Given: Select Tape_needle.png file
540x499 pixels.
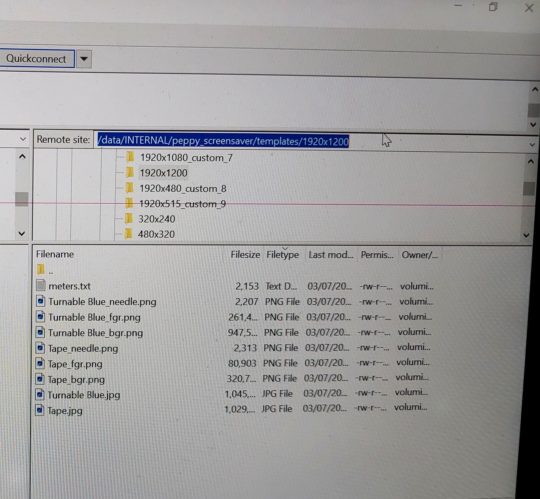Looking at the screenshot, I should pos(83,348).
